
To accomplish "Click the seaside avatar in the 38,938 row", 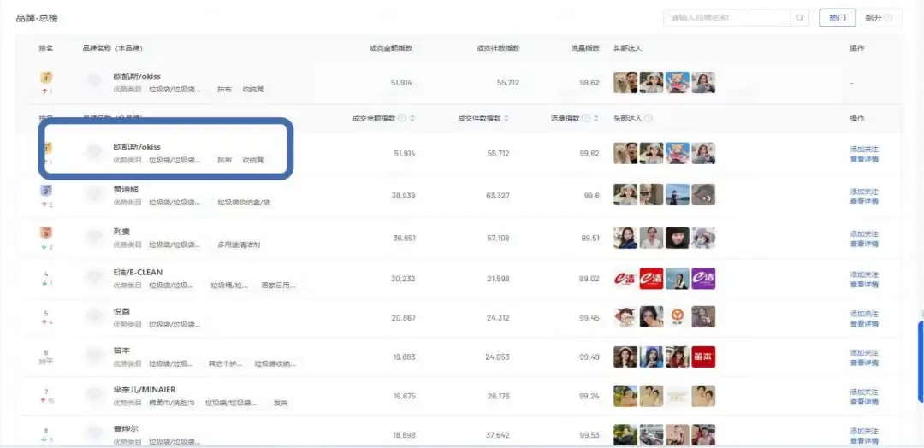I will (677, 195).
